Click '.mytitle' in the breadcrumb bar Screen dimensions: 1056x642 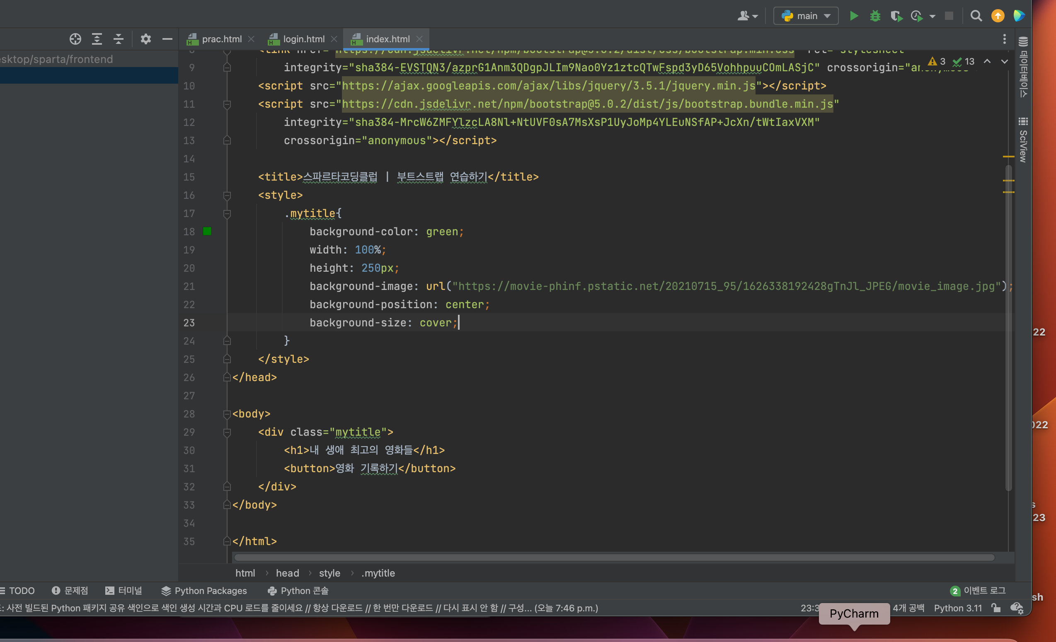pyautogui.click(x=378, y=573)
